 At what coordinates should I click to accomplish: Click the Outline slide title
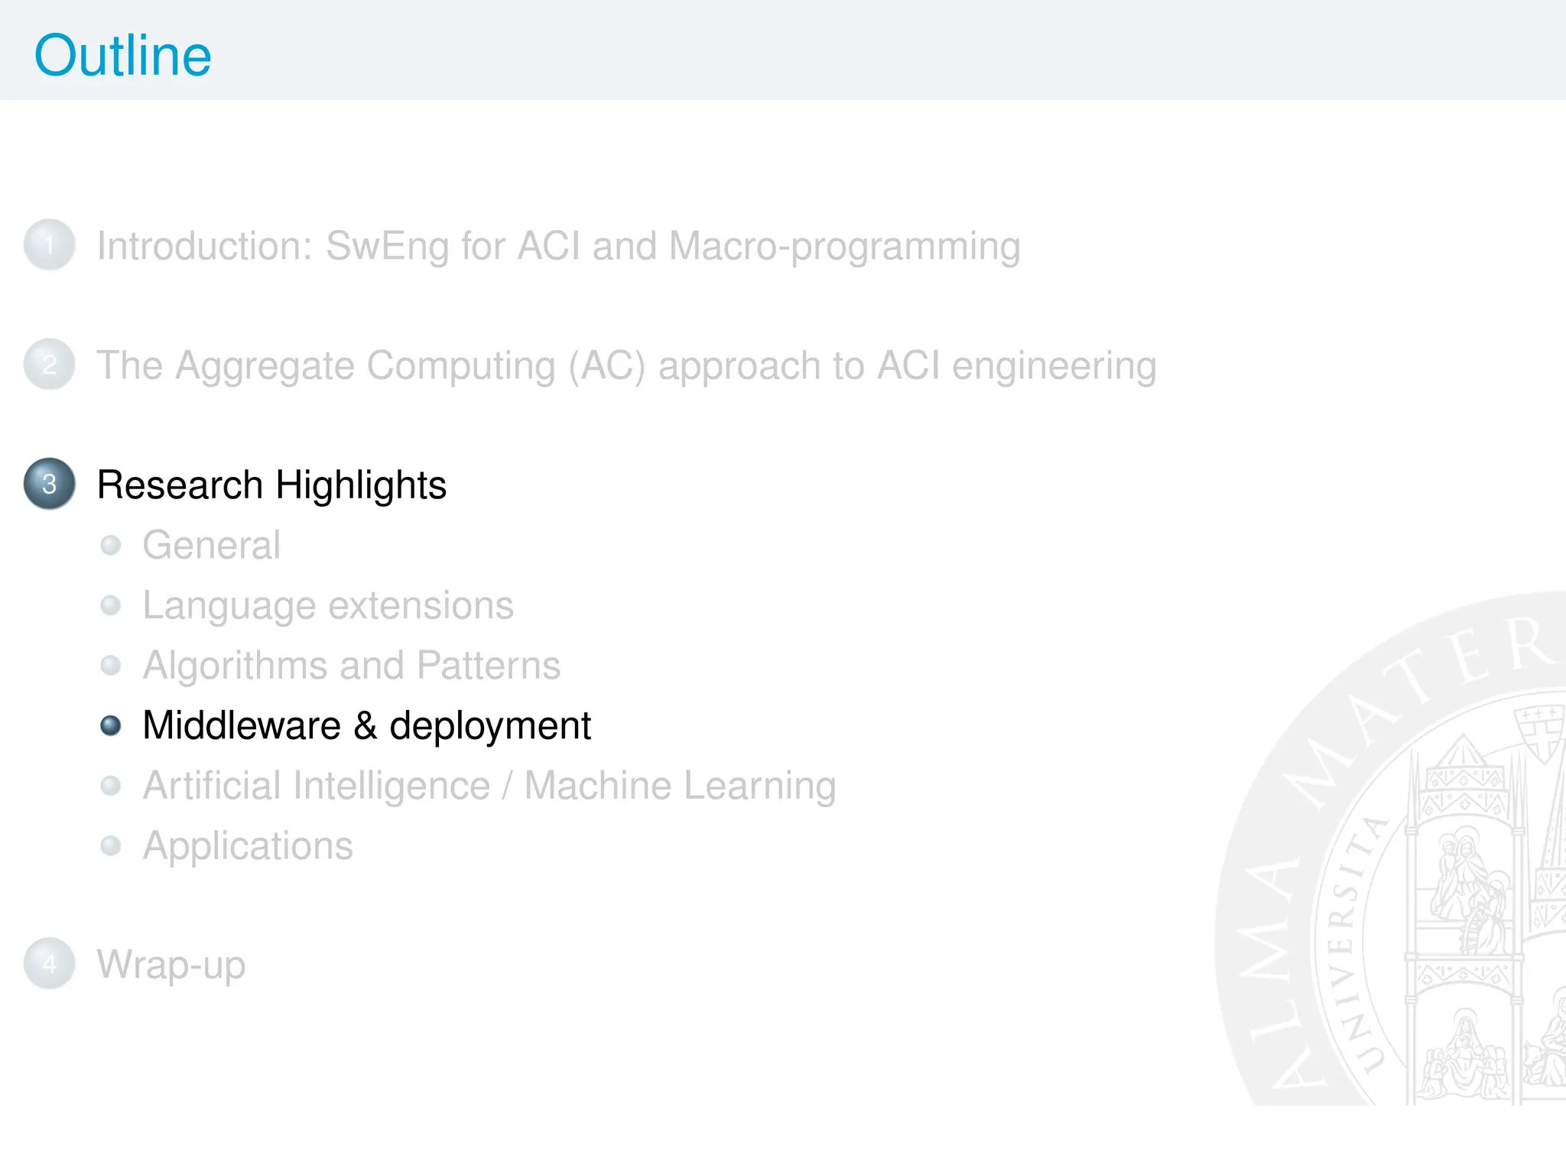(x=123, y=56)
